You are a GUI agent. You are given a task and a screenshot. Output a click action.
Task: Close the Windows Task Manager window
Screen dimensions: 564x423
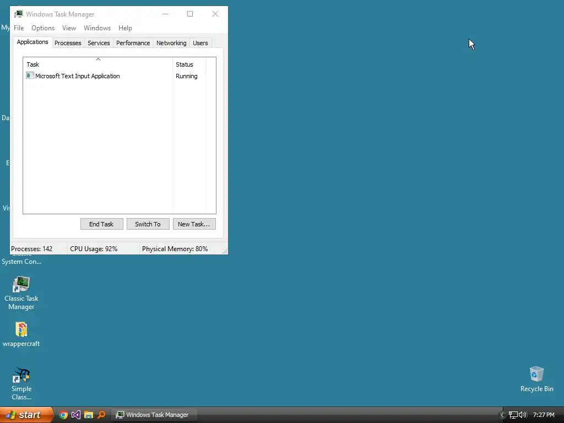215,14
